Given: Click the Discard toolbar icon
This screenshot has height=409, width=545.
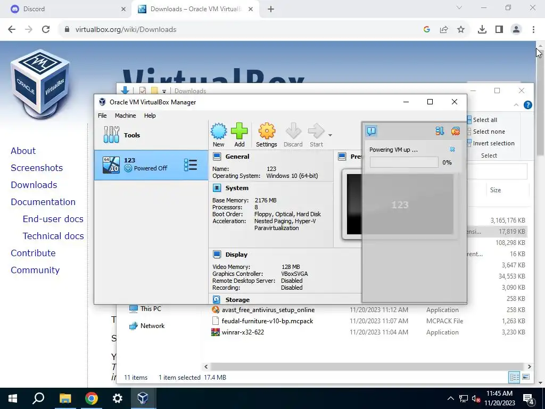Looking at the screenshot, I should point(293,131).
